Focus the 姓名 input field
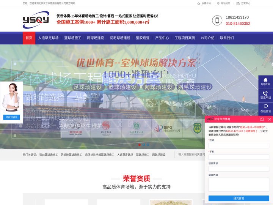Screen dimensions: 273x205 click(239, 145)
